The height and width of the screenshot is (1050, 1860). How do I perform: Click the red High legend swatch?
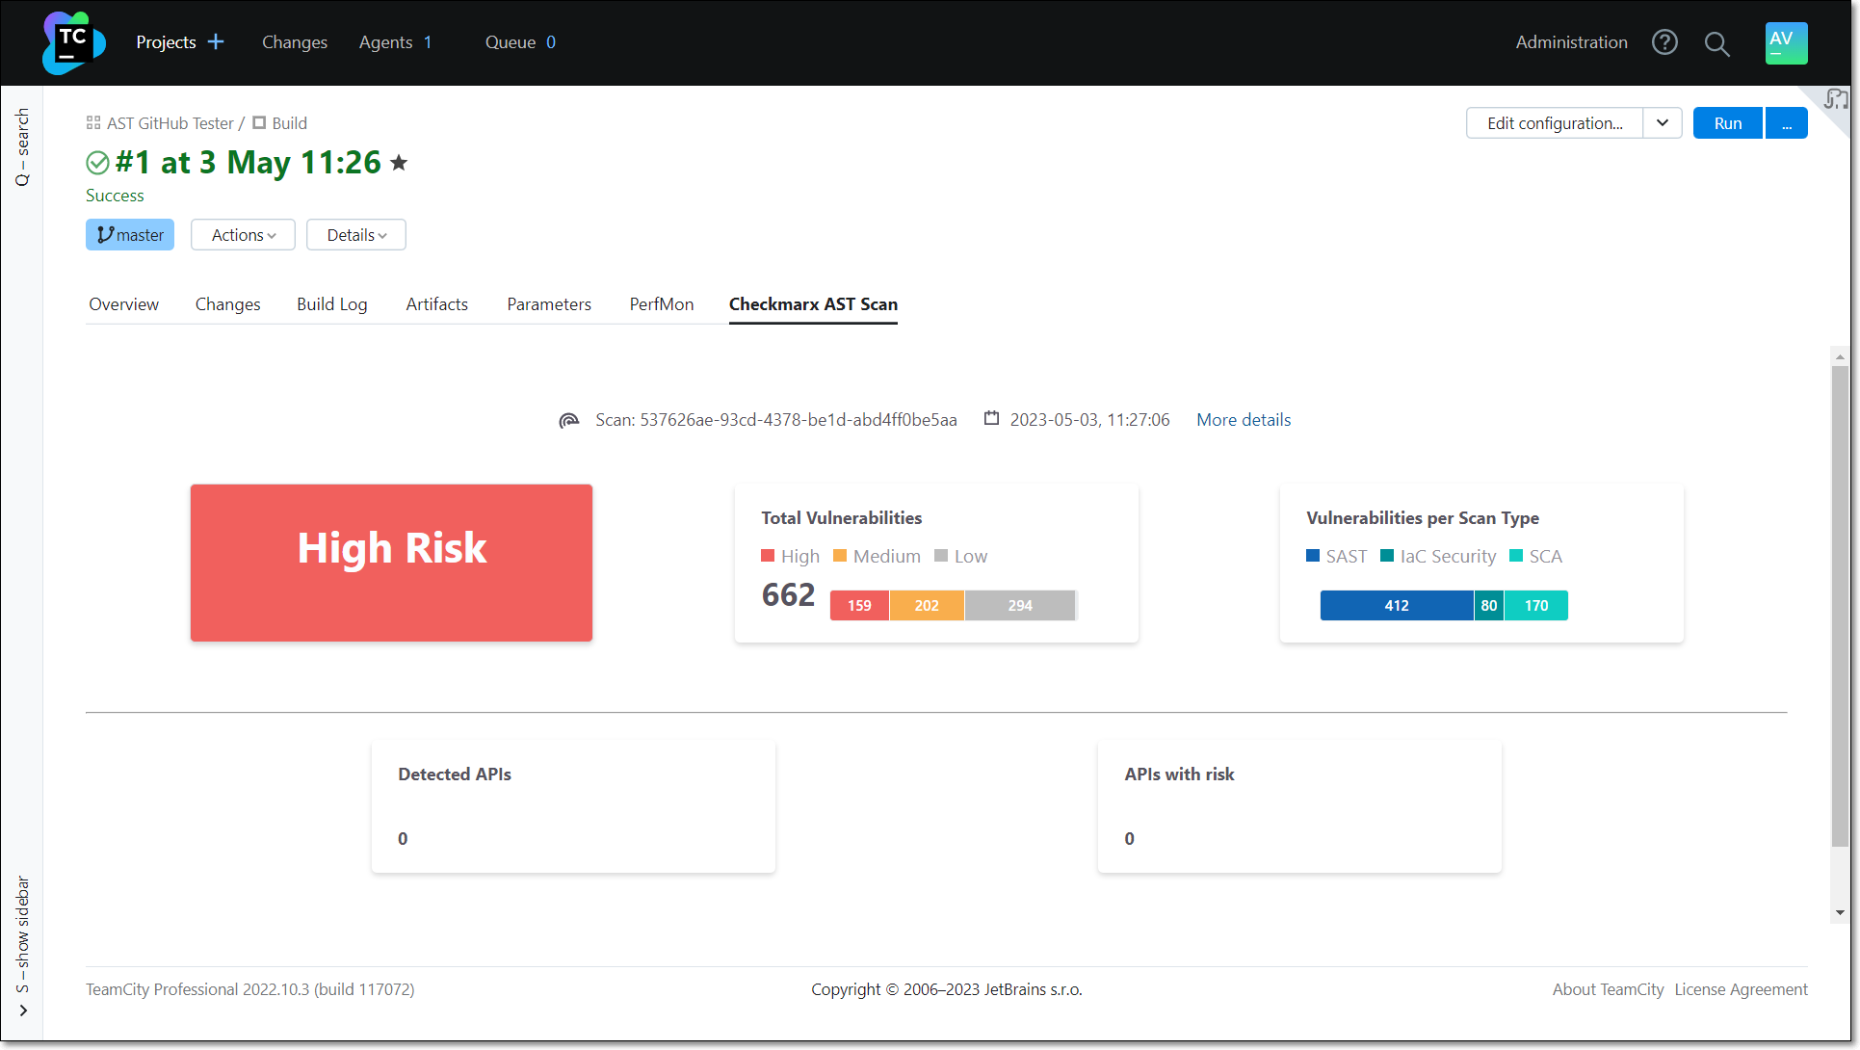(768, 556)
